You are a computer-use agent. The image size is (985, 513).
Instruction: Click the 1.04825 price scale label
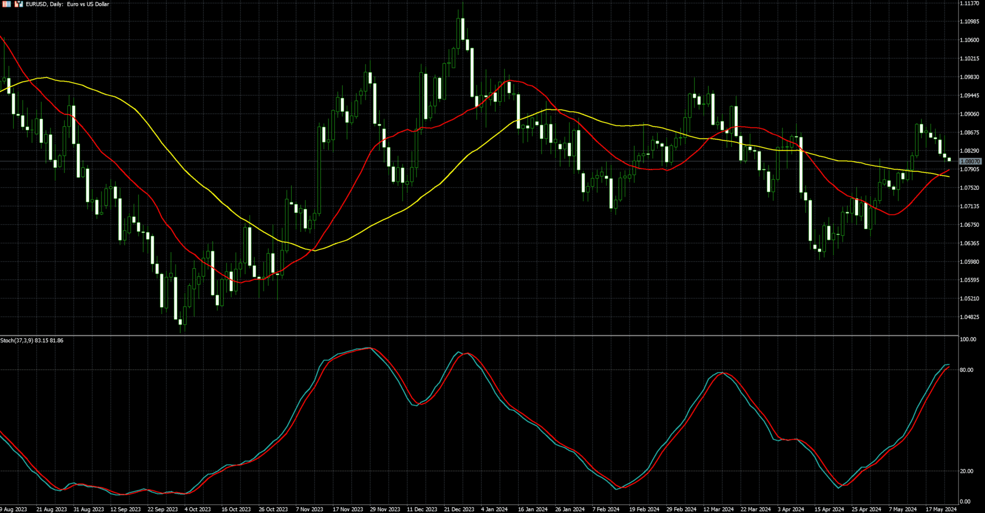(969, 317)
